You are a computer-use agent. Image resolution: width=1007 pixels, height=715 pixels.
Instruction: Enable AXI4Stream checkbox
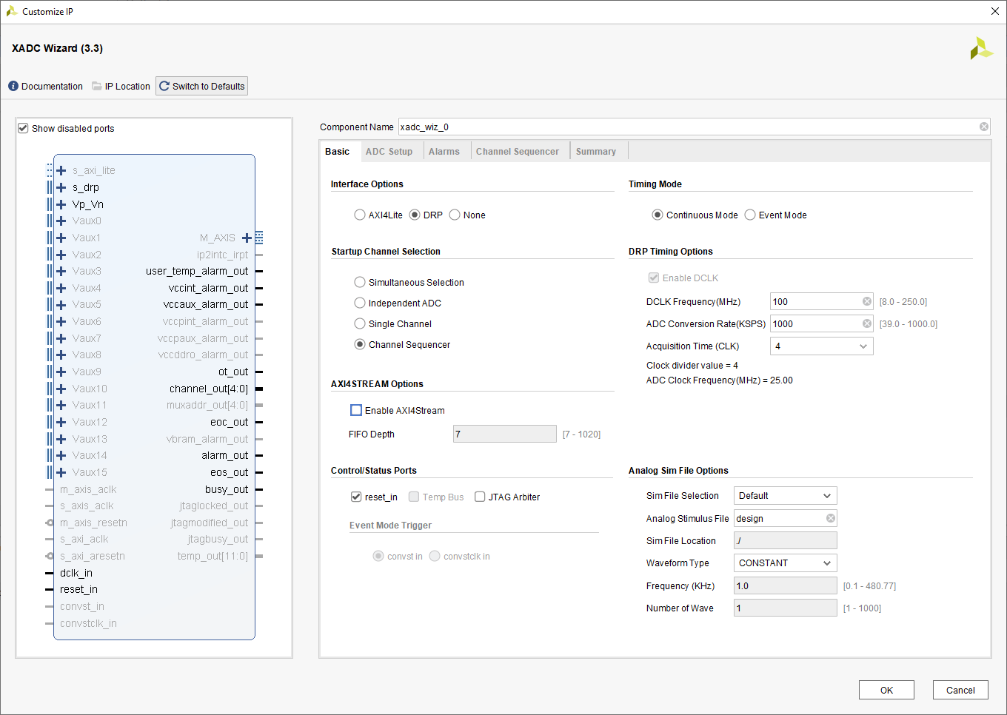pos(356,410)
